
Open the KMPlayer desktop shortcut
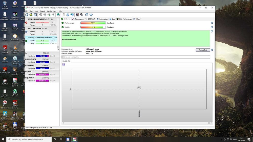[15, 26]
